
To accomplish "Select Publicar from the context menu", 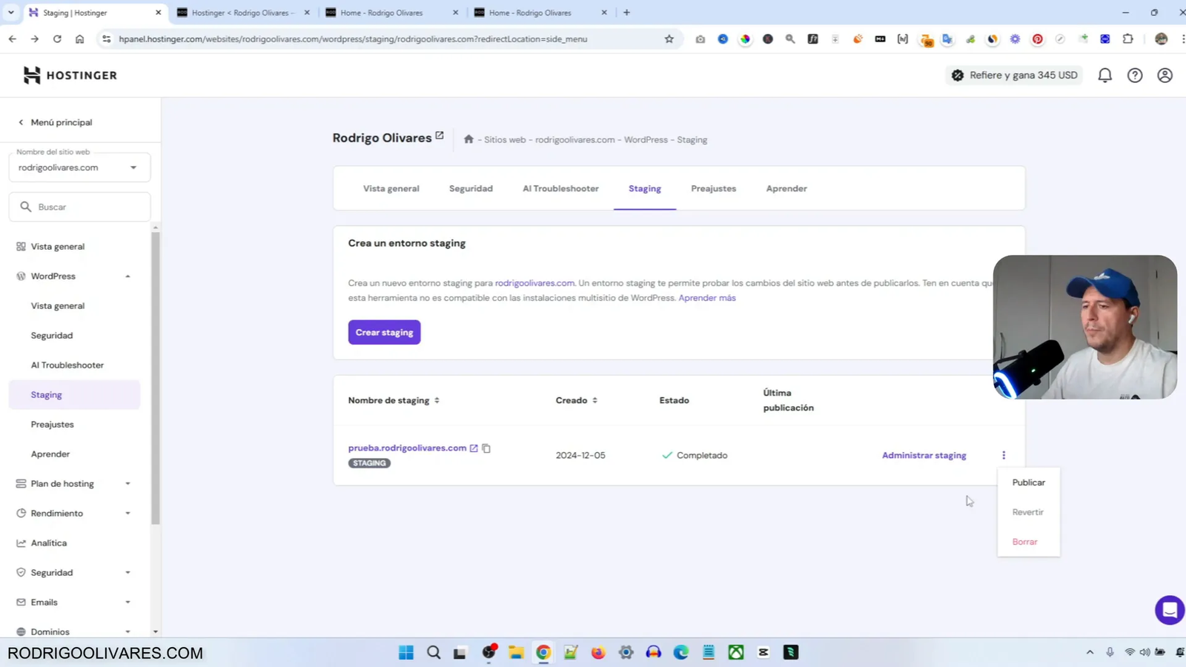I will coord(1028,482).
